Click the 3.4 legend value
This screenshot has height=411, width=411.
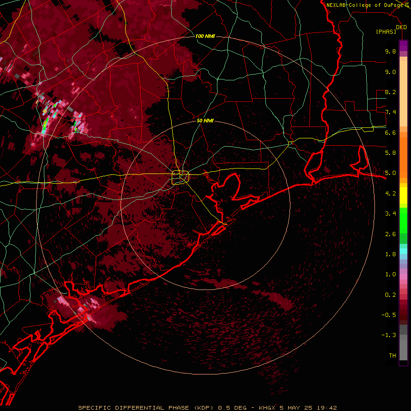(x=390, y=213)
